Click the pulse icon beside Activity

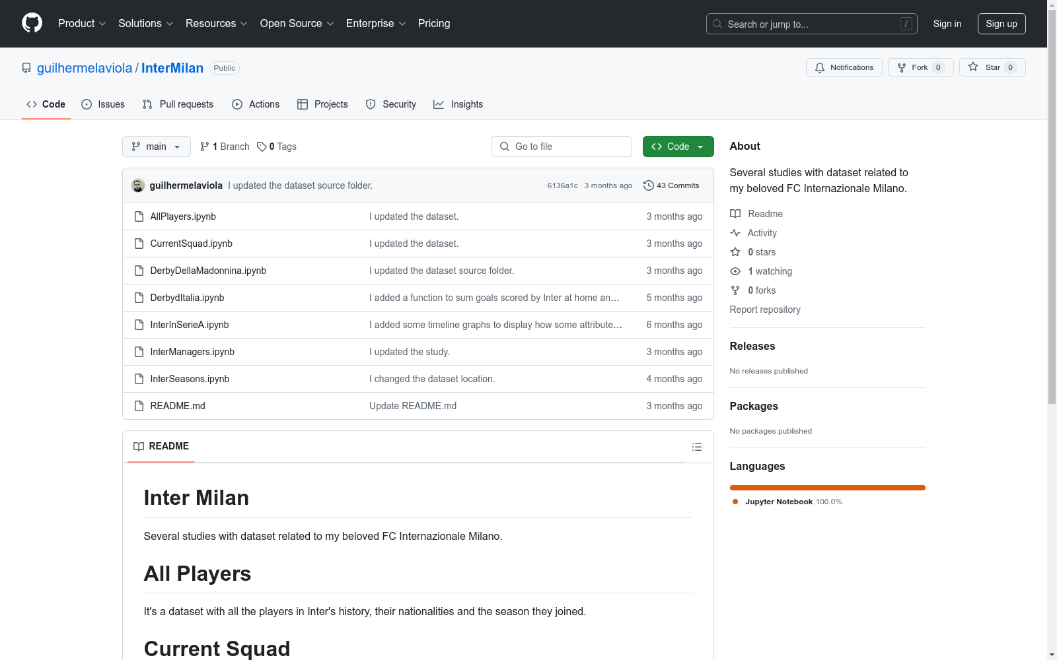point(735,233)
